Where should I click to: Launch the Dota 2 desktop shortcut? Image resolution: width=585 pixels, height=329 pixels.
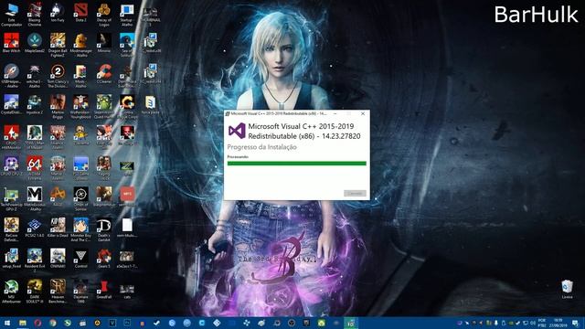[x=80, y=13]
